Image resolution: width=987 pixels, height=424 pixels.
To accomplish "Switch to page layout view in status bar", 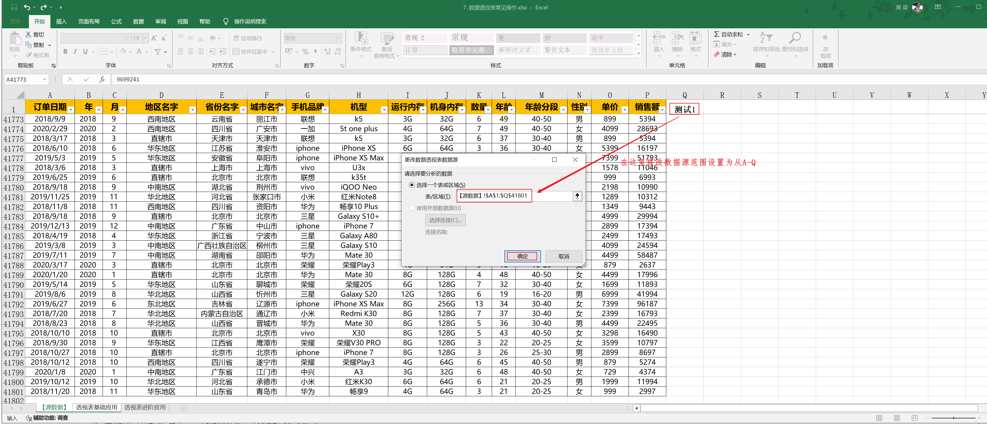I will 897,418.
